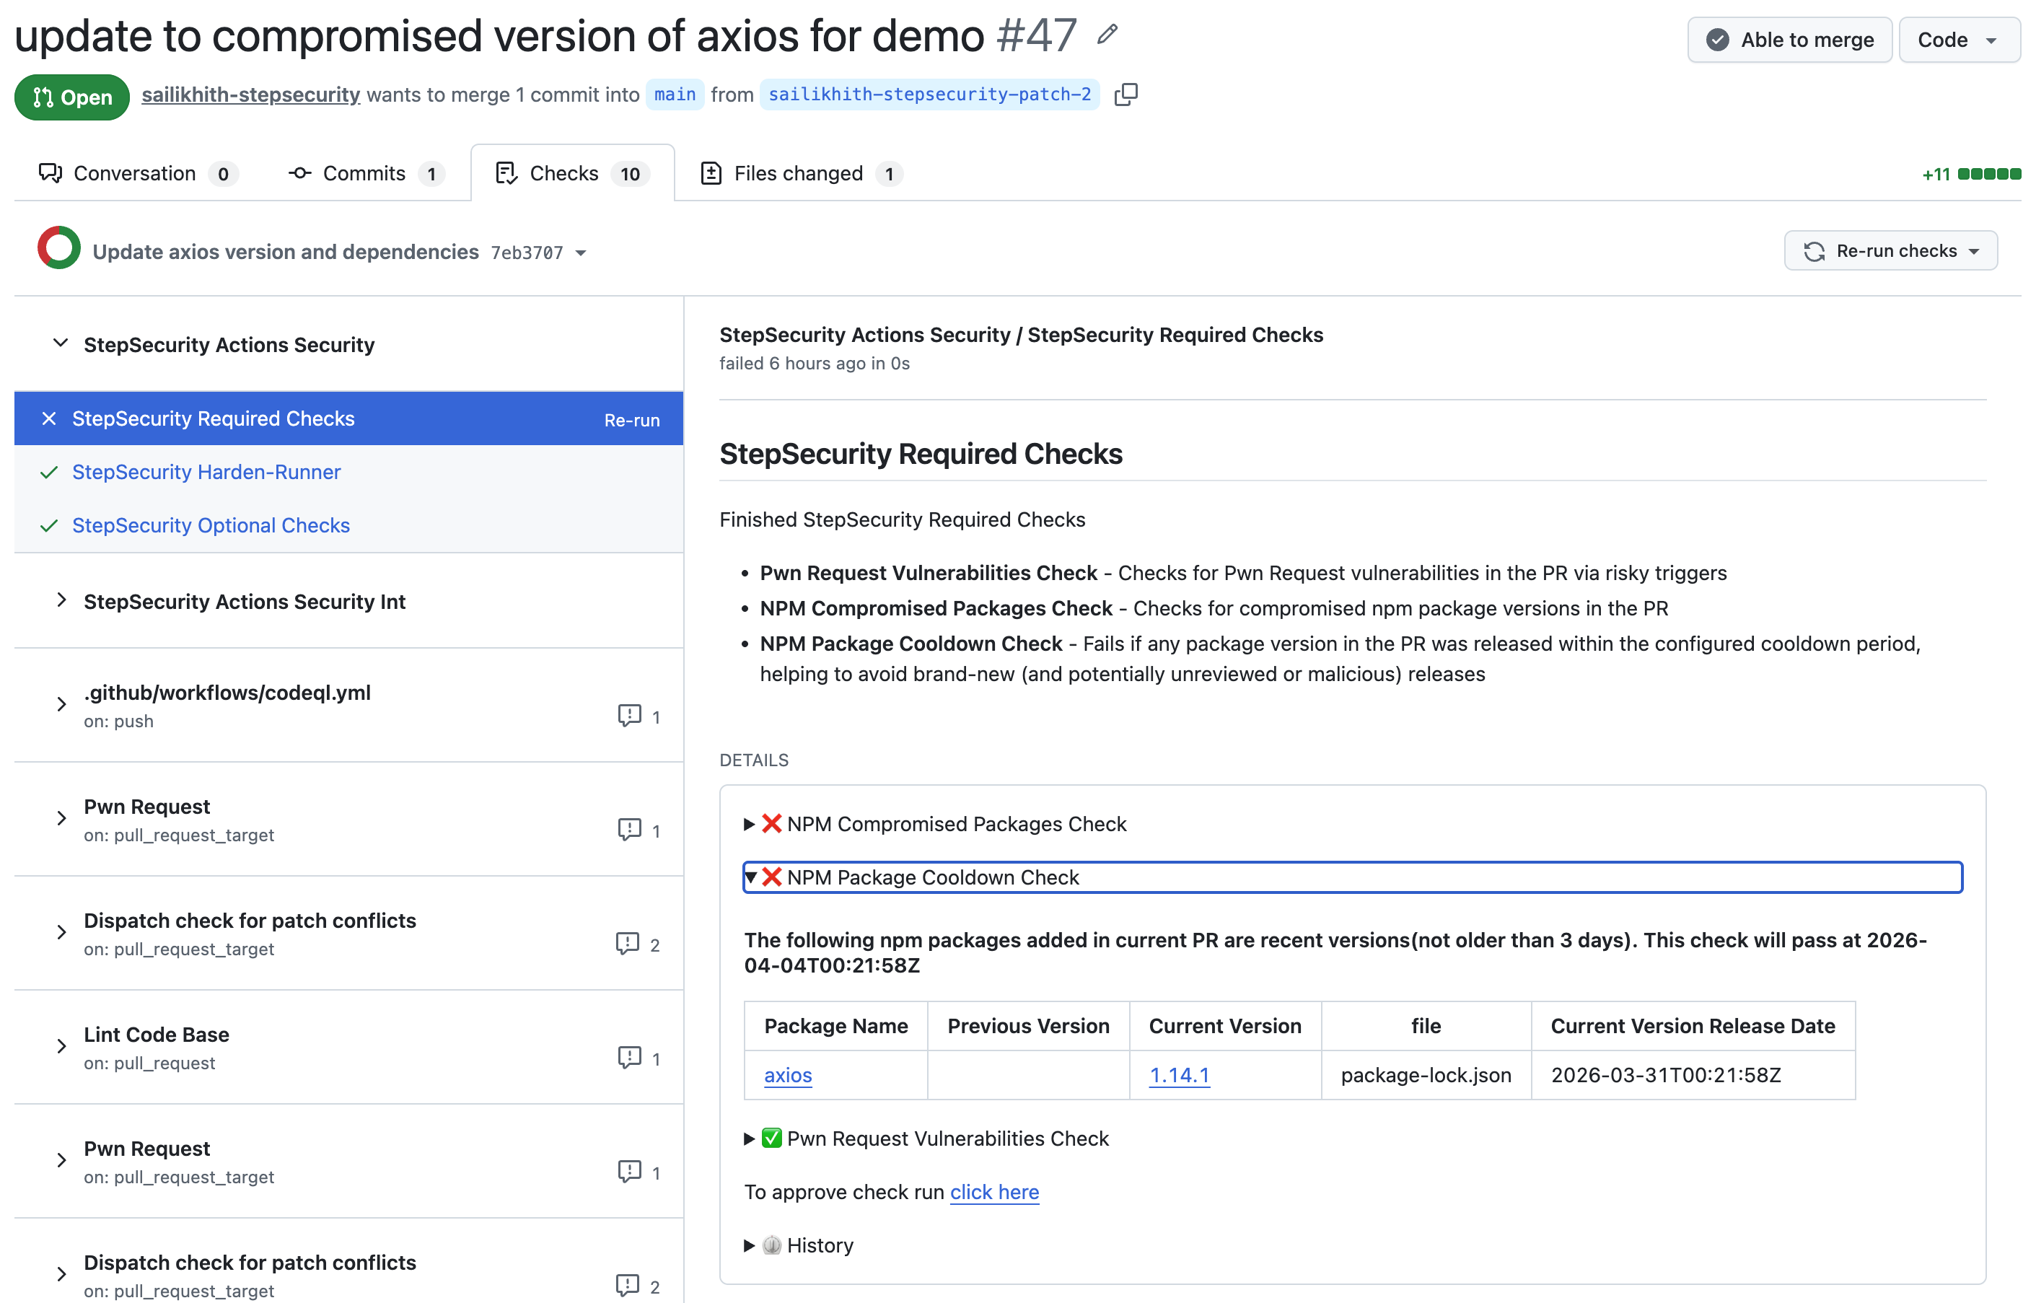Click the annotations icon on first Pwn Request row

pos(629,830)
